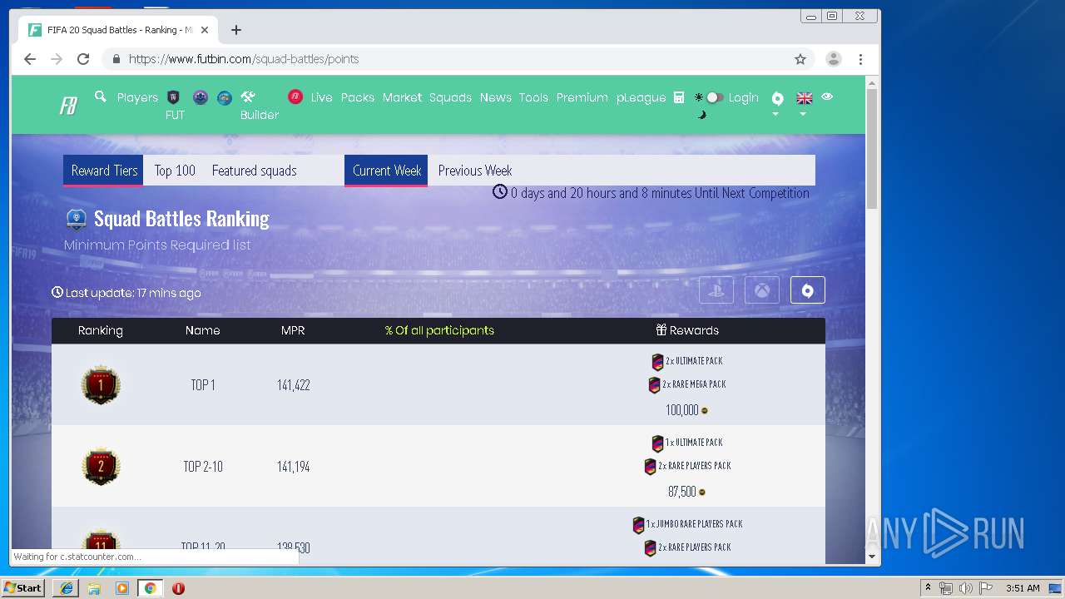This screenshot has height=599, width=1065.
Task: Click the browser address bar
Action: [458, 59]
